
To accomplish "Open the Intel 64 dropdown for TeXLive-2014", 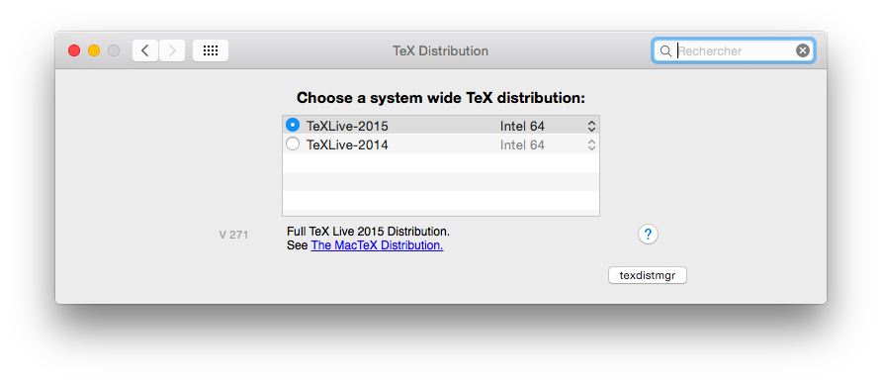I will (x=548, y=144).
